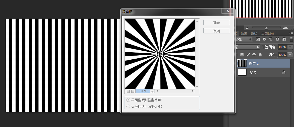294x127 pixels.
Task: Open the blend mode dropdown
Action: (x=247, y=47)
